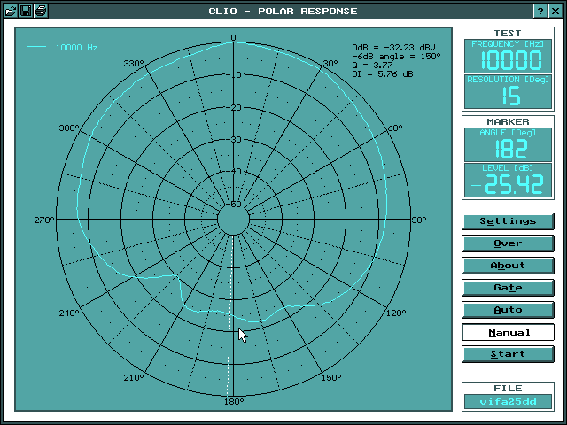This screenshot has height=425, width=567.
Task: Click the About button
Action: click(508, 266)
